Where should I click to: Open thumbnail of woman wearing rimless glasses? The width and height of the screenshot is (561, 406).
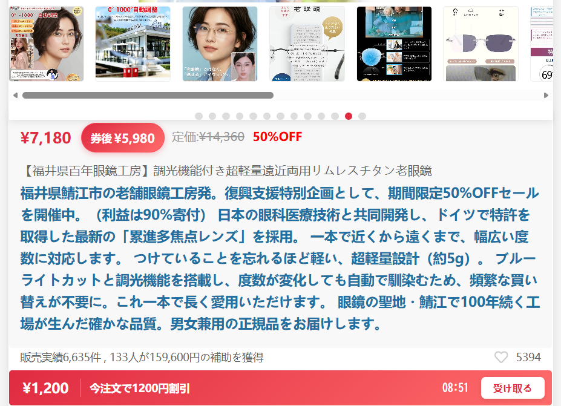pyautogui.click(x=46, y=44)
